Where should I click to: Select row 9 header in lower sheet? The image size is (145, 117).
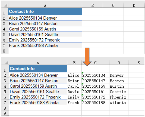[x=5, y=113]
